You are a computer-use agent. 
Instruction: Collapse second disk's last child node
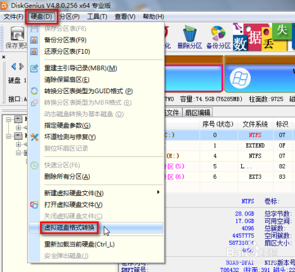pyautogui.click(x=18, y=153)
